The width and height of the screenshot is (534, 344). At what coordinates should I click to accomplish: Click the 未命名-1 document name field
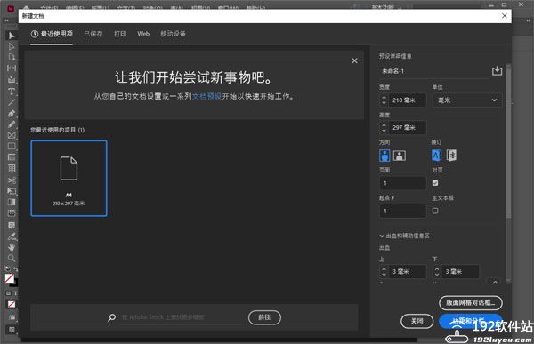(434, 71)
